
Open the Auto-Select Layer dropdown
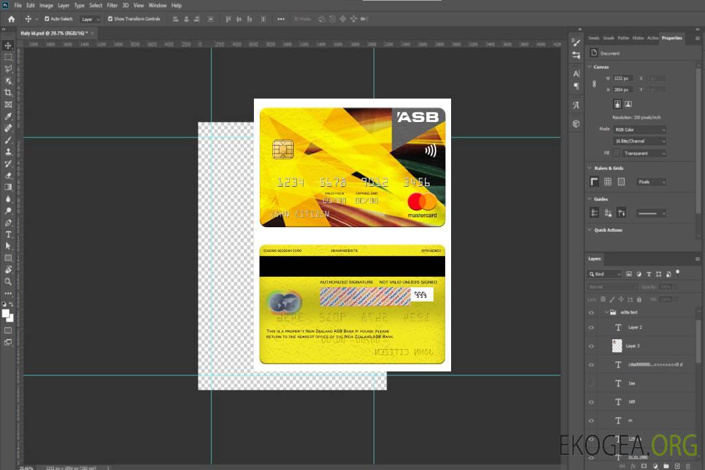(x=90, y=19)
